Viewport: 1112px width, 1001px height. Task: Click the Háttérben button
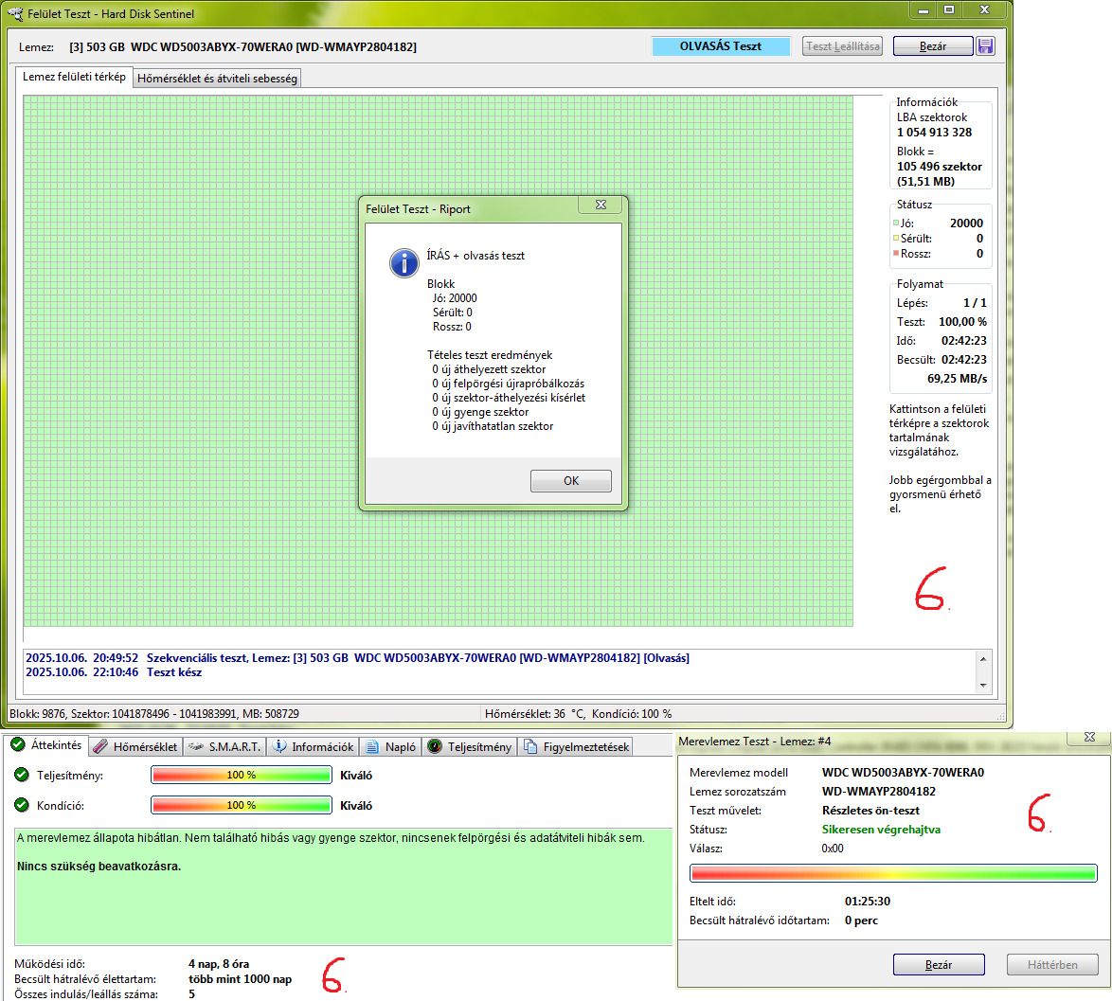coord(1052,965)
